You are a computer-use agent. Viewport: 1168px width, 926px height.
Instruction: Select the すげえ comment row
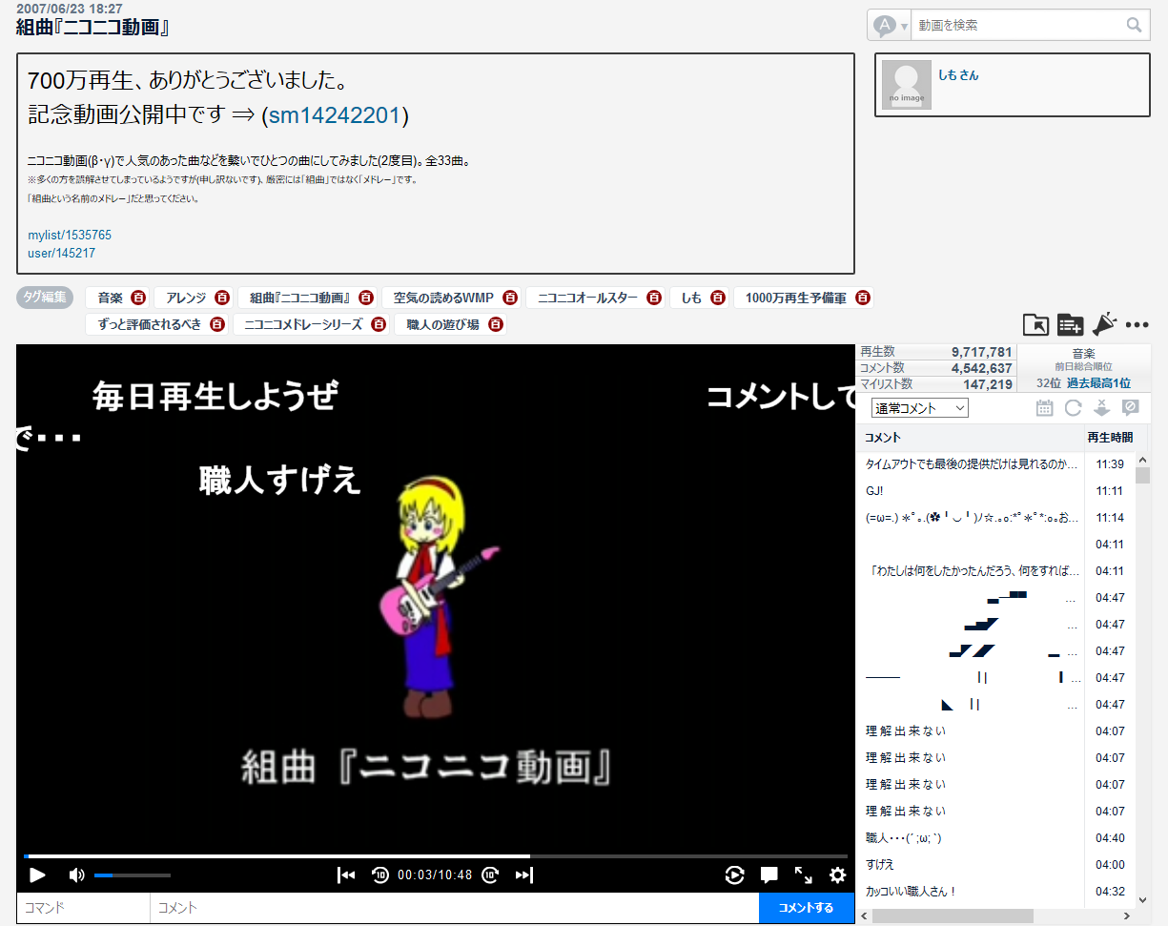(x=995, y=865)
